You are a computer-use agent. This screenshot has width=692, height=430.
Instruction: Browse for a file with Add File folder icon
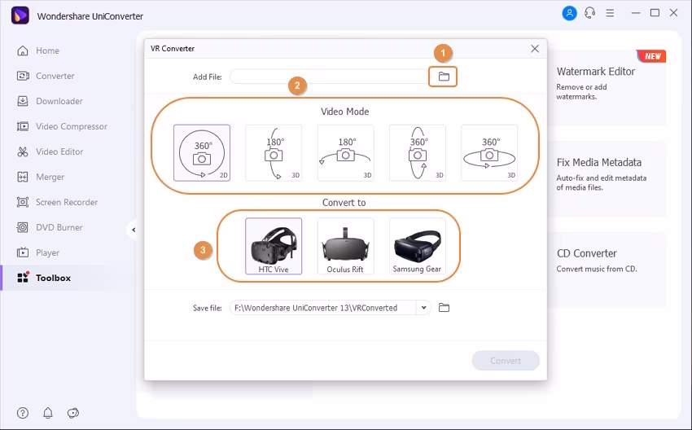444,77
